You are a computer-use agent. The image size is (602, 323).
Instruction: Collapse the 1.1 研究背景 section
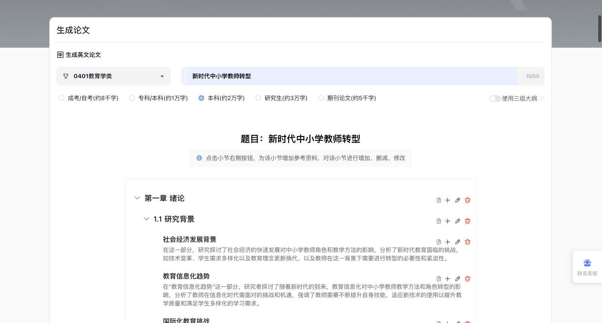click(146, 219)
